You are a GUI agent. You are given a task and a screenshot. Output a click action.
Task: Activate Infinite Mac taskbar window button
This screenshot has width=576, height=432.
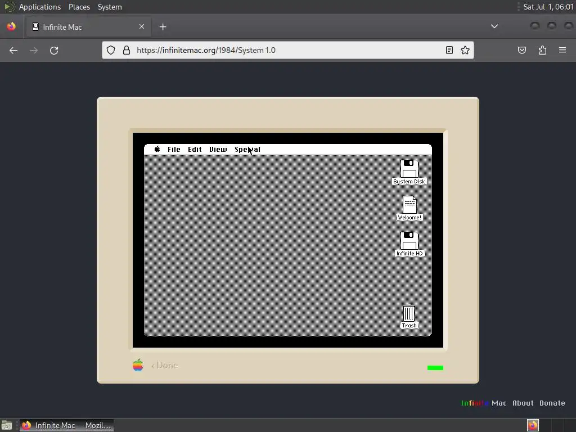click(66, 425)
